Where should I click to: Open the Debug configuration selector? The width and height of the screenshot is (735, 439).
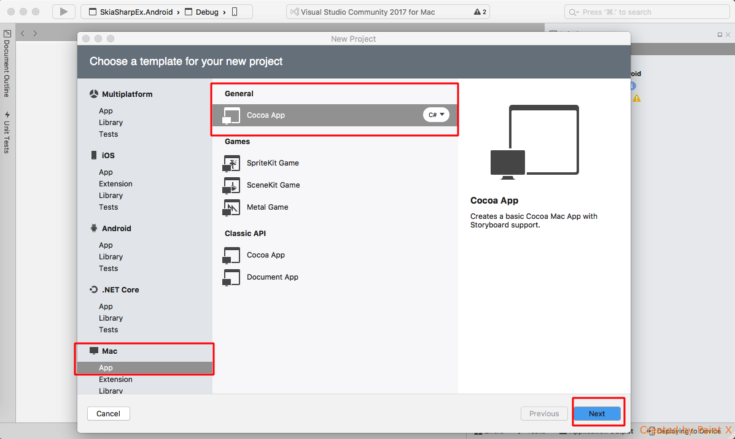tap(201, 12)
